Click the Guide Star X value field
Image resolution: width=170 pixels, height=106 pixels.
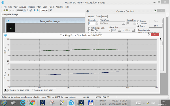point(114,30)
